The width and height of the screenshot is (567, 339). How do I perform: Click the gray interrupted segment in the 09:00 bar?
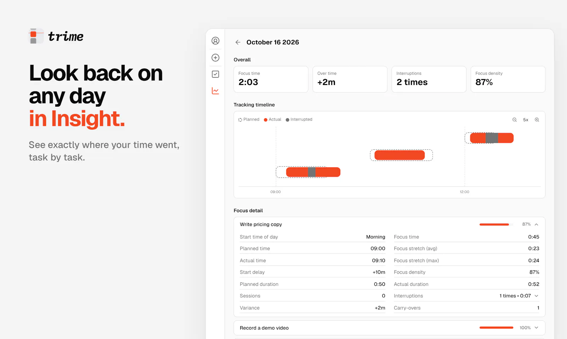click(x=312, y=172)
